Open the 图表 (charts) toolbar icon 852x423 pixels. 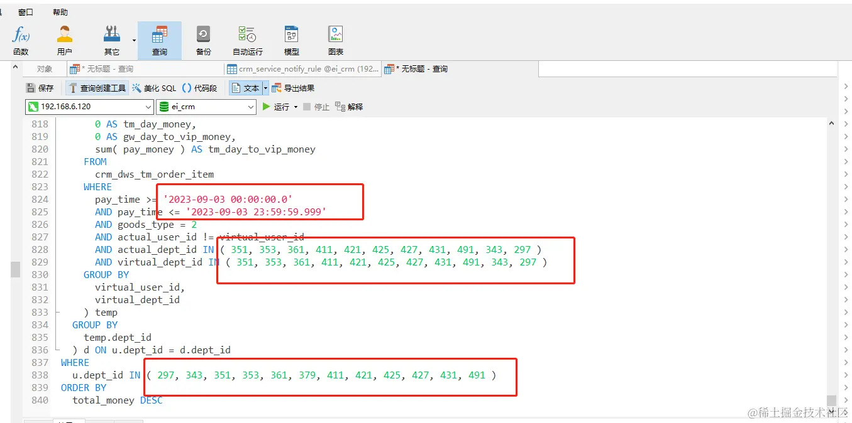tap(335, 41)
